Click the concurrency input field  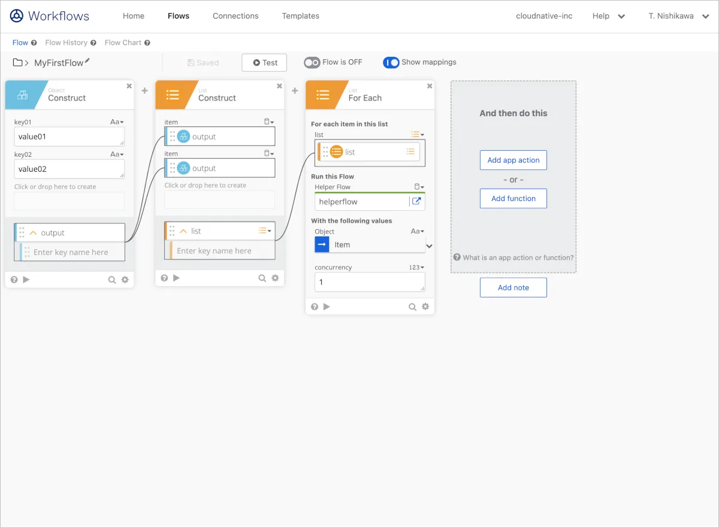pyautogui.click(x=370, y=282)
